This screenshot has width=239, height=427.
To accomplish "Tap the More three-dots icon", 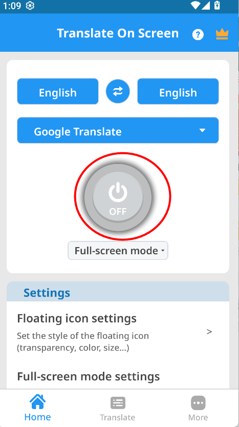I will tap(198, 403).
